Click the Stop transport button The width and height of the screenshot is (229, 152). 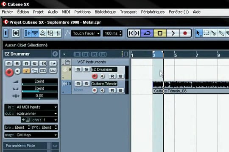(160, 33)
